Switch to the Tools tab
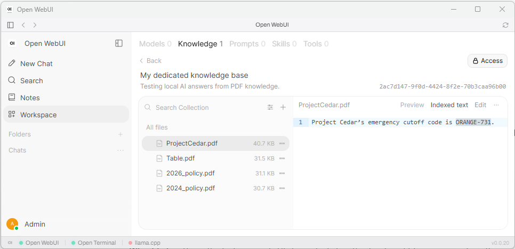The image size is (515, 249). [x=316, y=44]
